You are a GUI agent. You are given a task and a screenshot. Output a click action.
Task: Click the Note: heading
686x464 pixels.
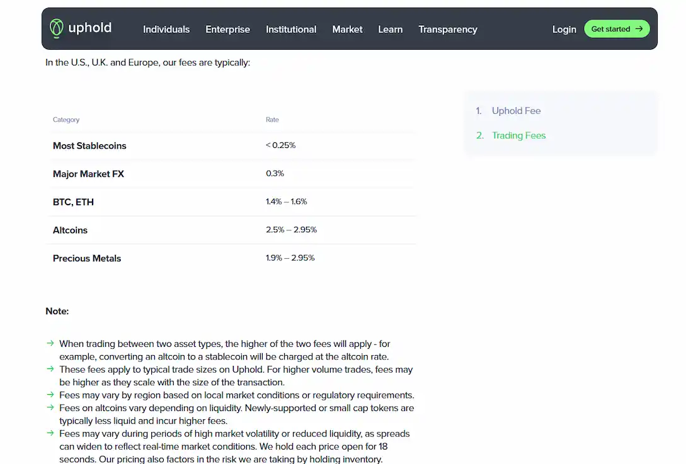click(x=57, y=312)
